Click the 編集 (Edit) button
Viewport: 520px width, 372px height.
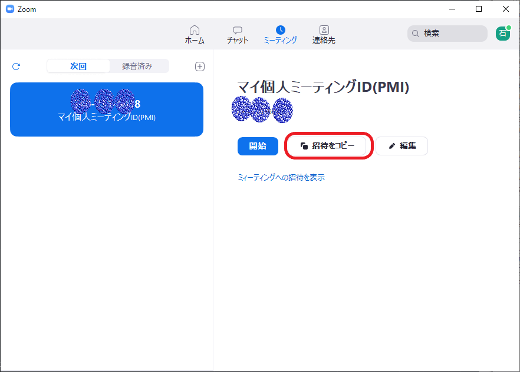coord(401,146)
